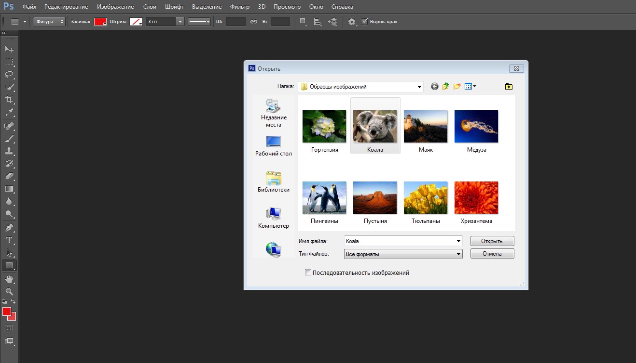Activate the Type (T) tool
Viewport: 636px width, 363px height.
(x=9, y=240)
